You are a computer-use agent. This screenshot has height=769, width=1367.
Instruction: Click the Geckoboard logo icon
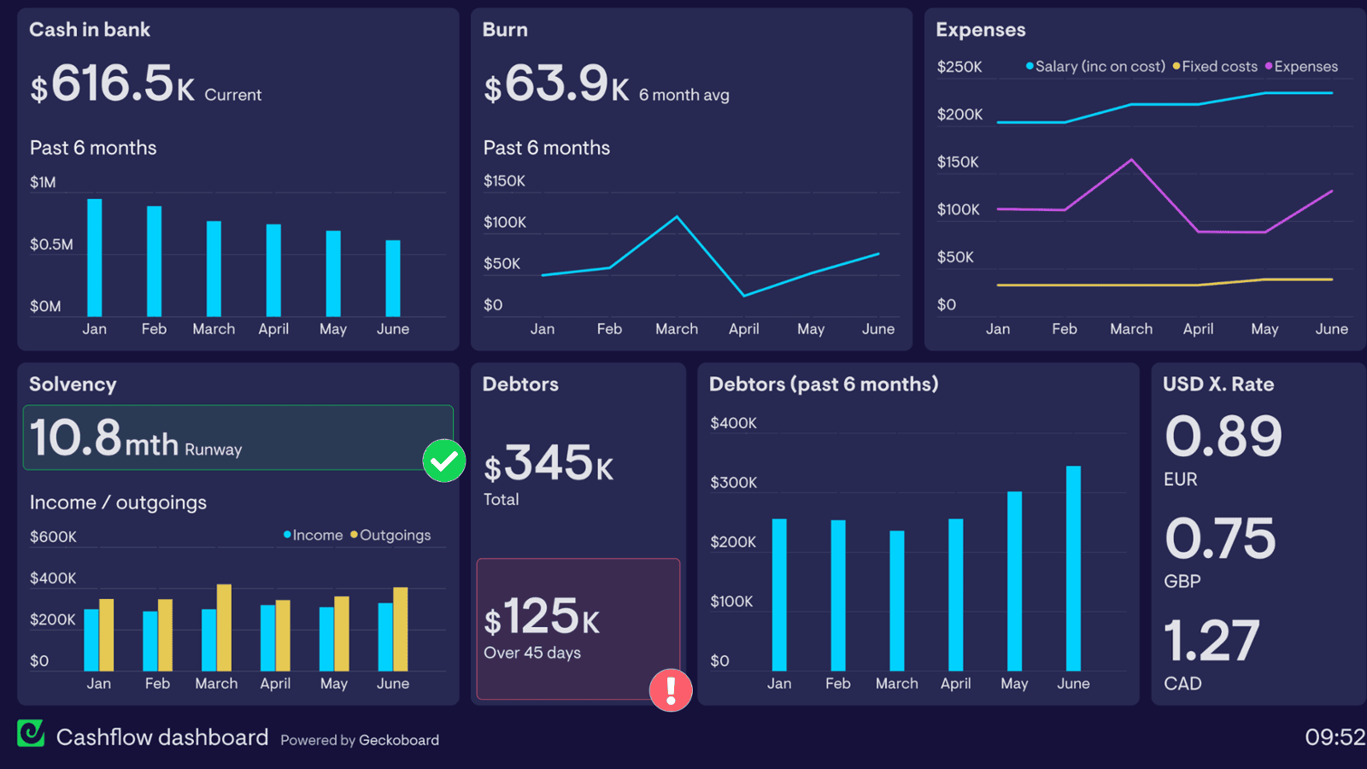(x=31, y=733)
